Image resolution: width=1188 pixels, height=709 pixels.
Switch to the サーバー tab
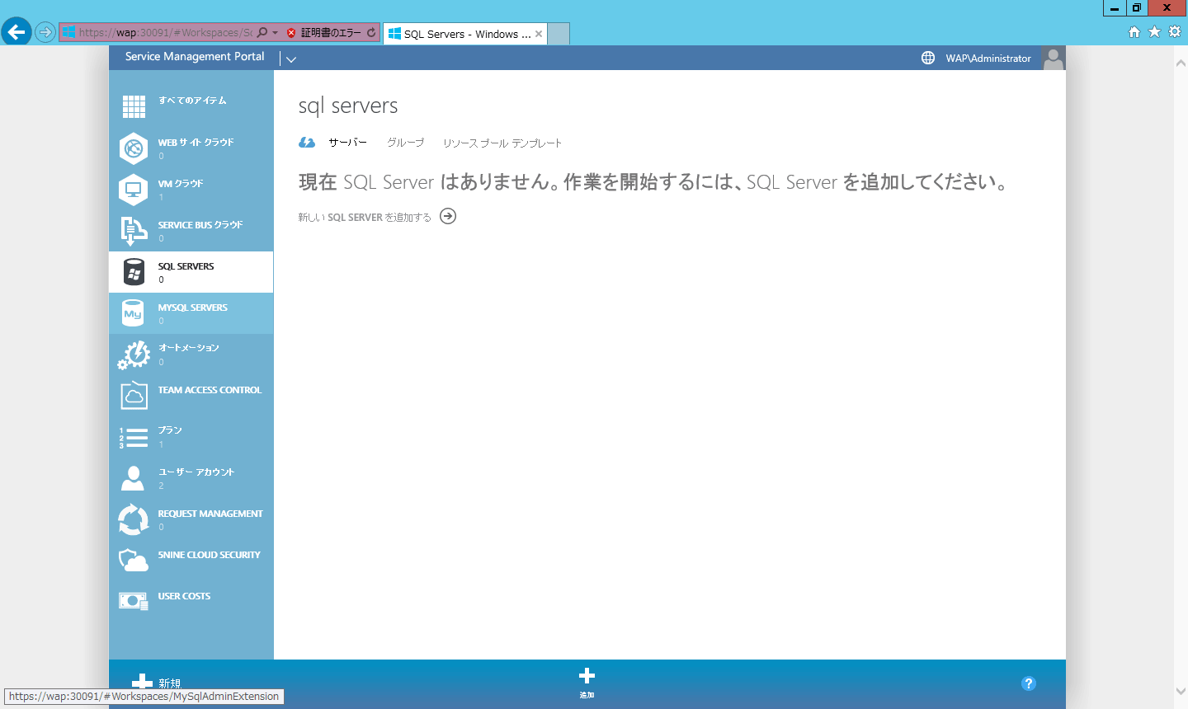pyautogui.click(x=347, y=143)
